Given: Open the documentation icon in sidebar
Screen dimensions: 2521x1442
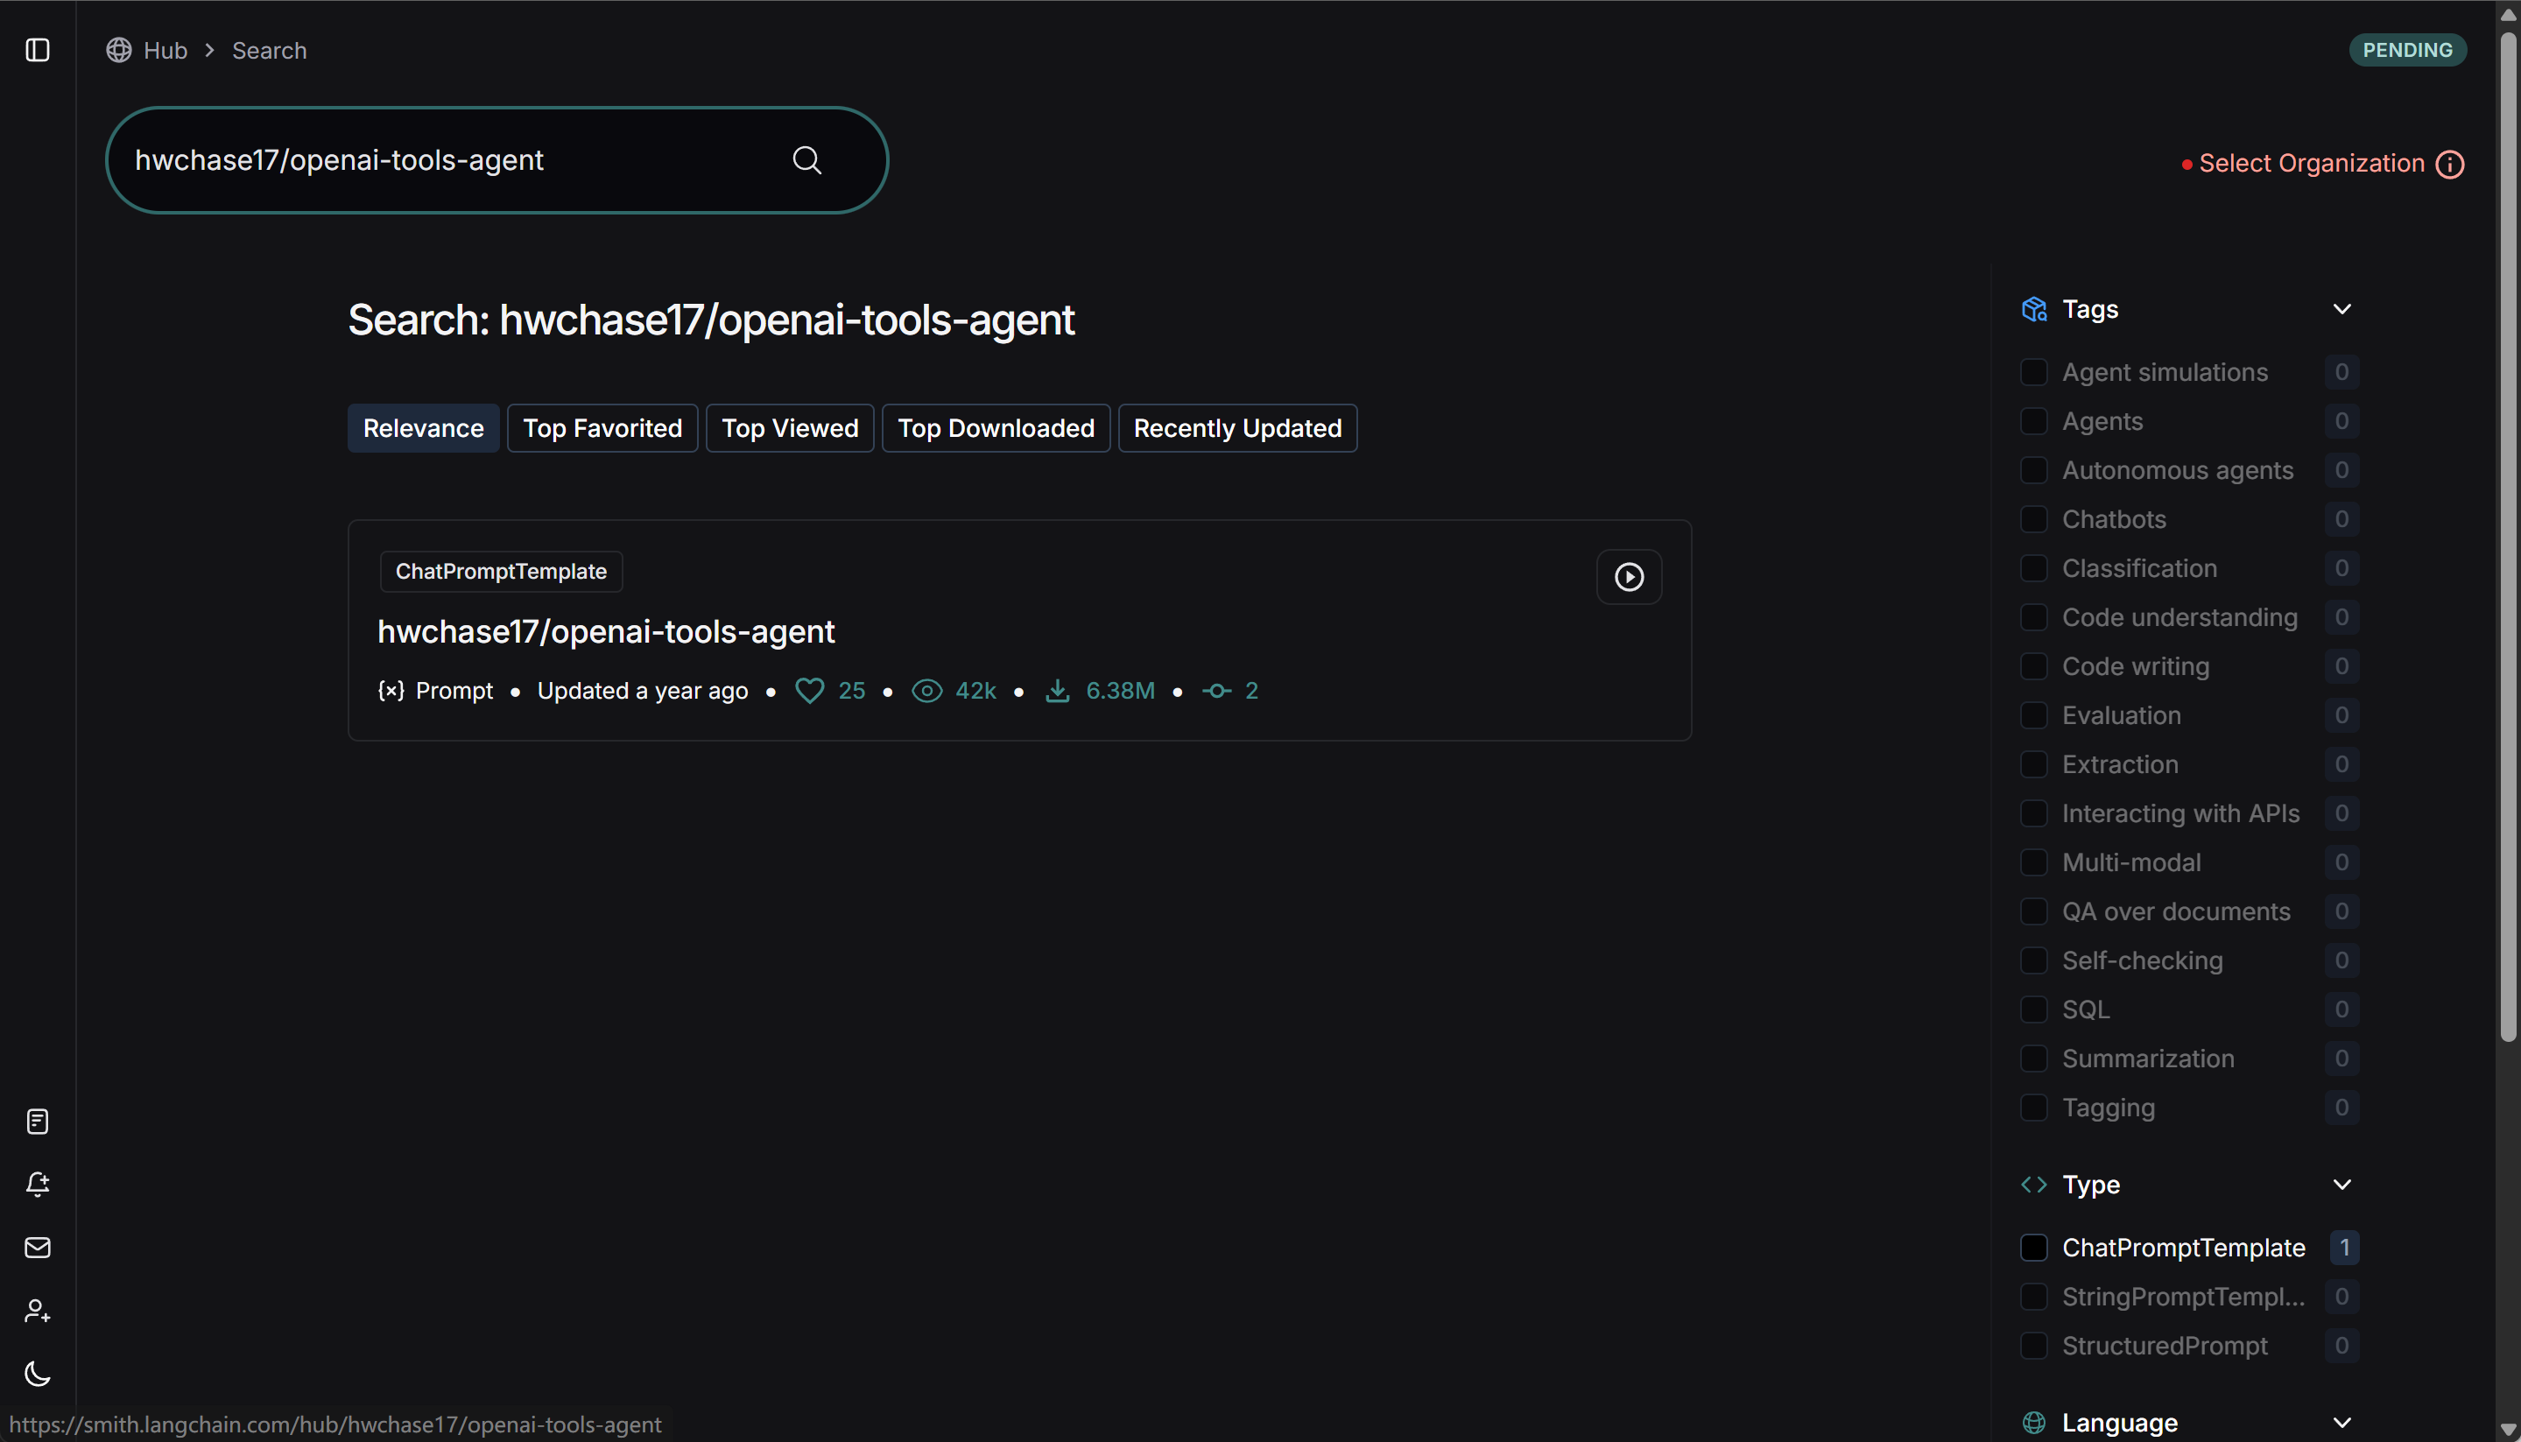Looking at the screenshot, I should click(x=38, y=1121).
